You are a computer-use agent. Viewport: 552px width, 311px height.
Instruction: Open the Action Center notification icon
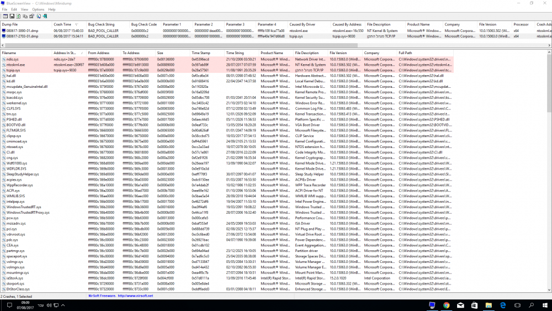pos(9,305)
